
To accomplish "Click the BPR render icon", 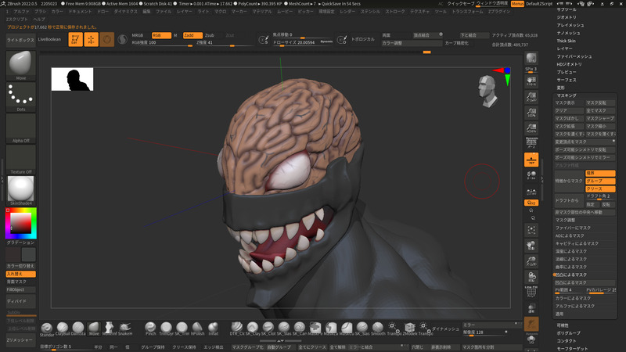I will point(531,59).
